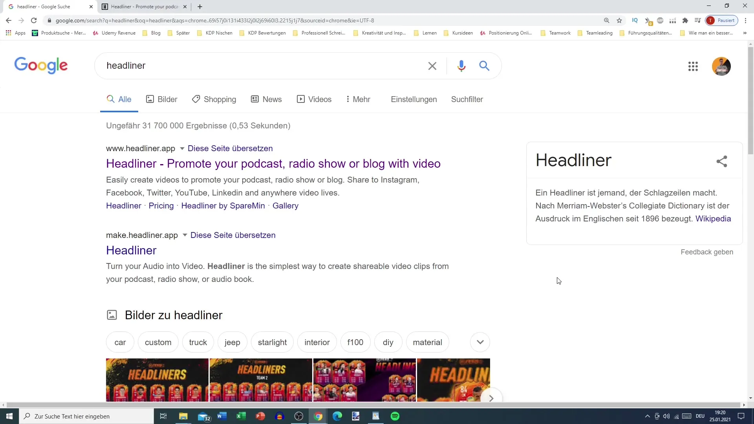The height and width of the screenshot is (424, 754).
Task: Share the Headliner knowledge panel
Action: click(x=722, y=161)
